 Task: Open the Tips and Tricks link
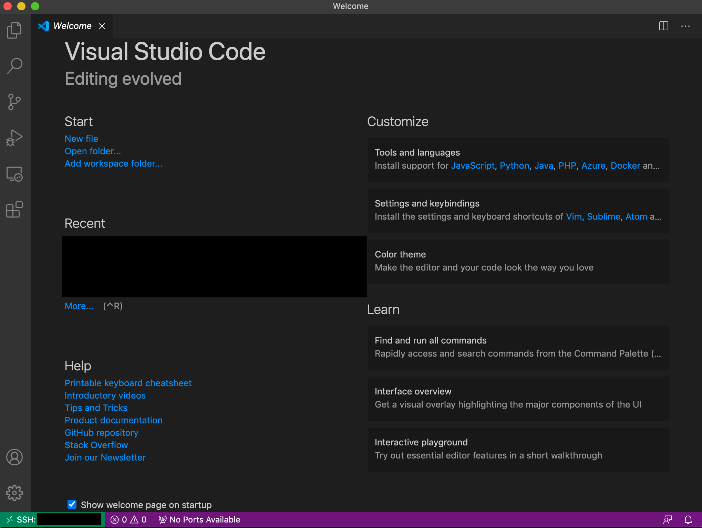tap(96, 408)
